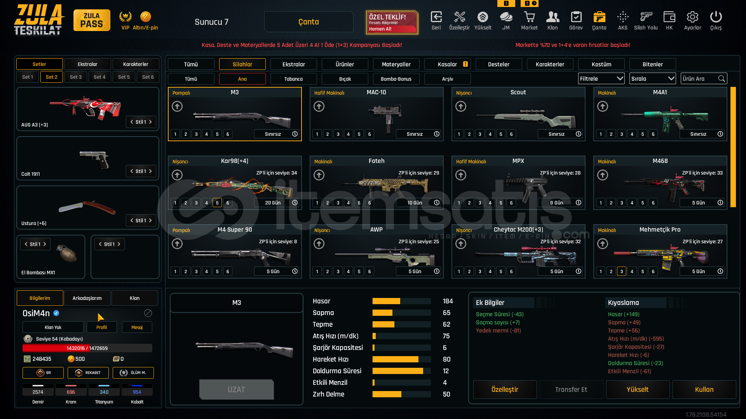
Task: Click clock icon on M4A1 Sınırsız
Action: point(720,134)
